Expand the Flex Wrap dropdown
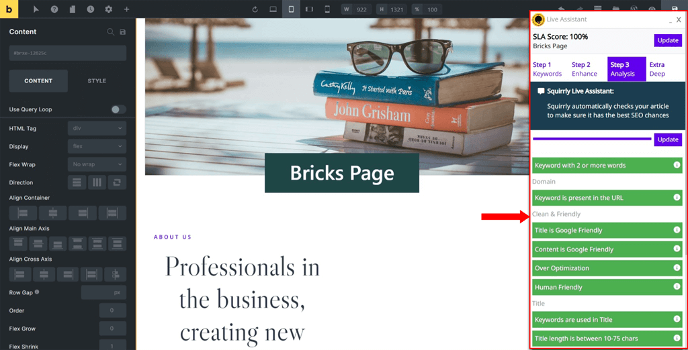This screenshot has width=688, height=350. coord(97,164)
